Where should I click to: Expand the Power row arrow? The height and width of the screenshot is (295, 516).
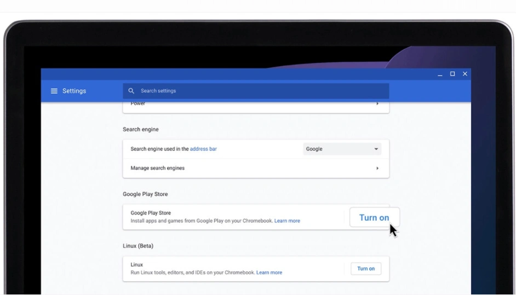coord(377,103)
